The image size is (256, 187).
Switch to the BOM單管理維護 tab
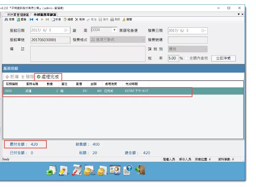pyautogui.click(x=17, y=15)
